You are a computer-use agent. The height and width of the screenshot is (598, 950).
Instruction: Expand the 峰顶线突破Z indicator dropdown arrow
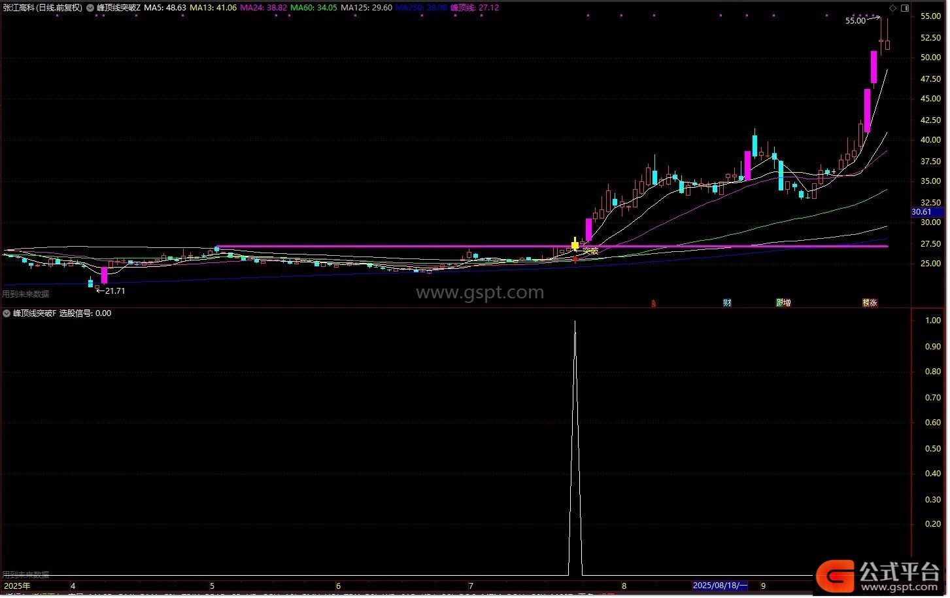90,8
